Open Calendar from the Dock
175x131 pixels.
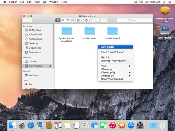coord(58,125)
